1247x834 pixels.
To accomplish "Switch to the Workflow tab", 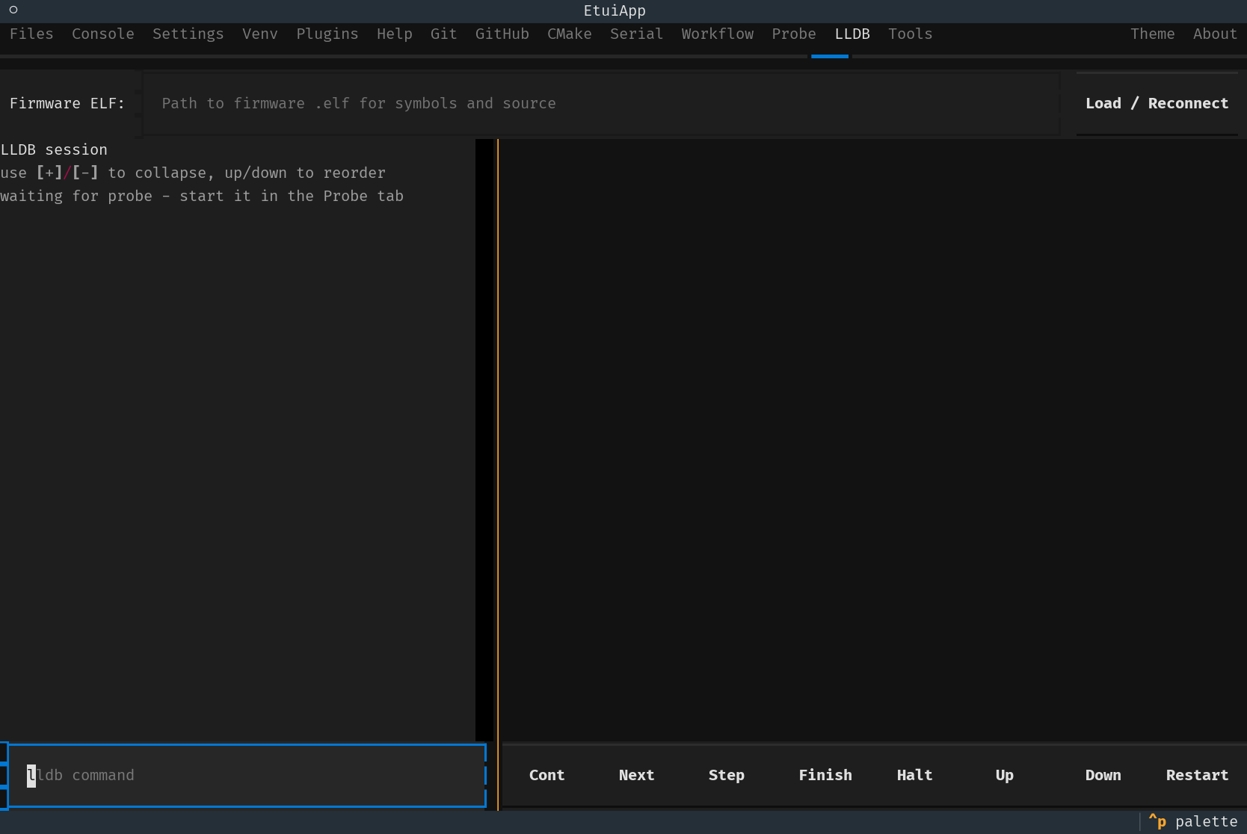I will pyautogui.click(x=718, y=34).
